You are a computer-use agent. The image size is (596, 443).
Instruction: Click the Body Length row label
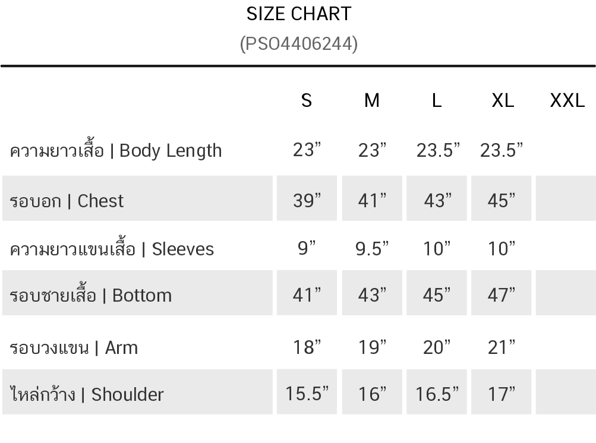click(116, 150)
